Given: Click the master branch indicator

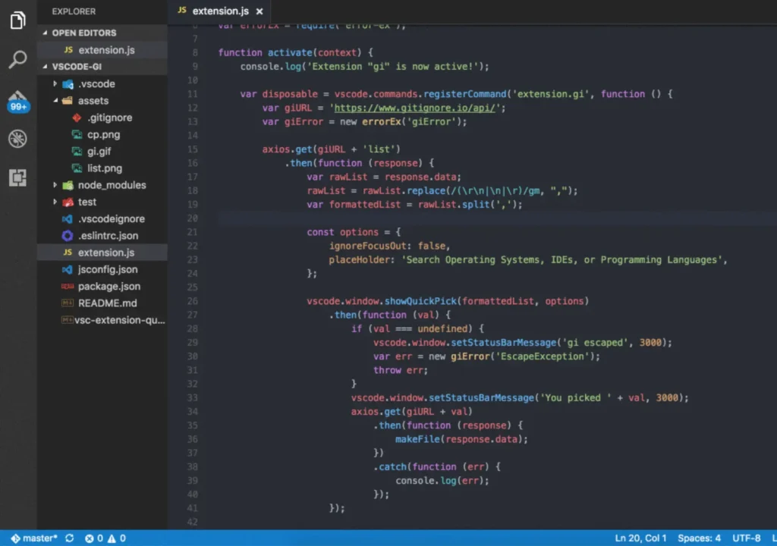Looking at the screenshot, I should [34, 538].
